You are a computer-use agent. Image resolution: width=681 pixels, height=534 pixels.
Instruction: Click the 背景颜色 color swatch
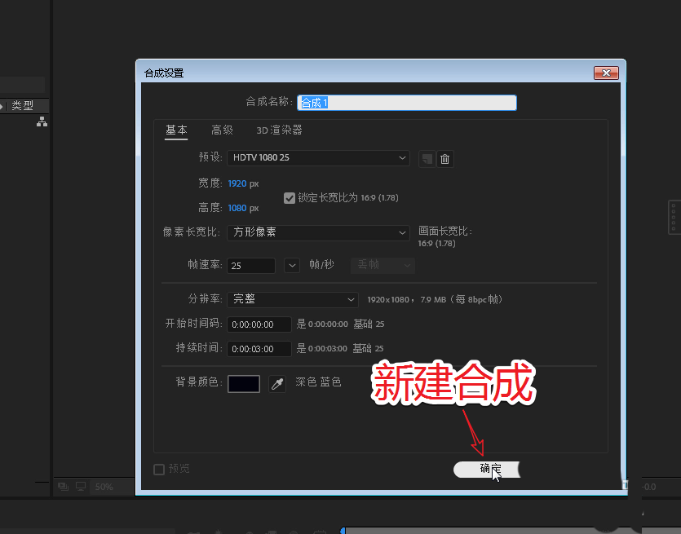[x=243, y=383]
